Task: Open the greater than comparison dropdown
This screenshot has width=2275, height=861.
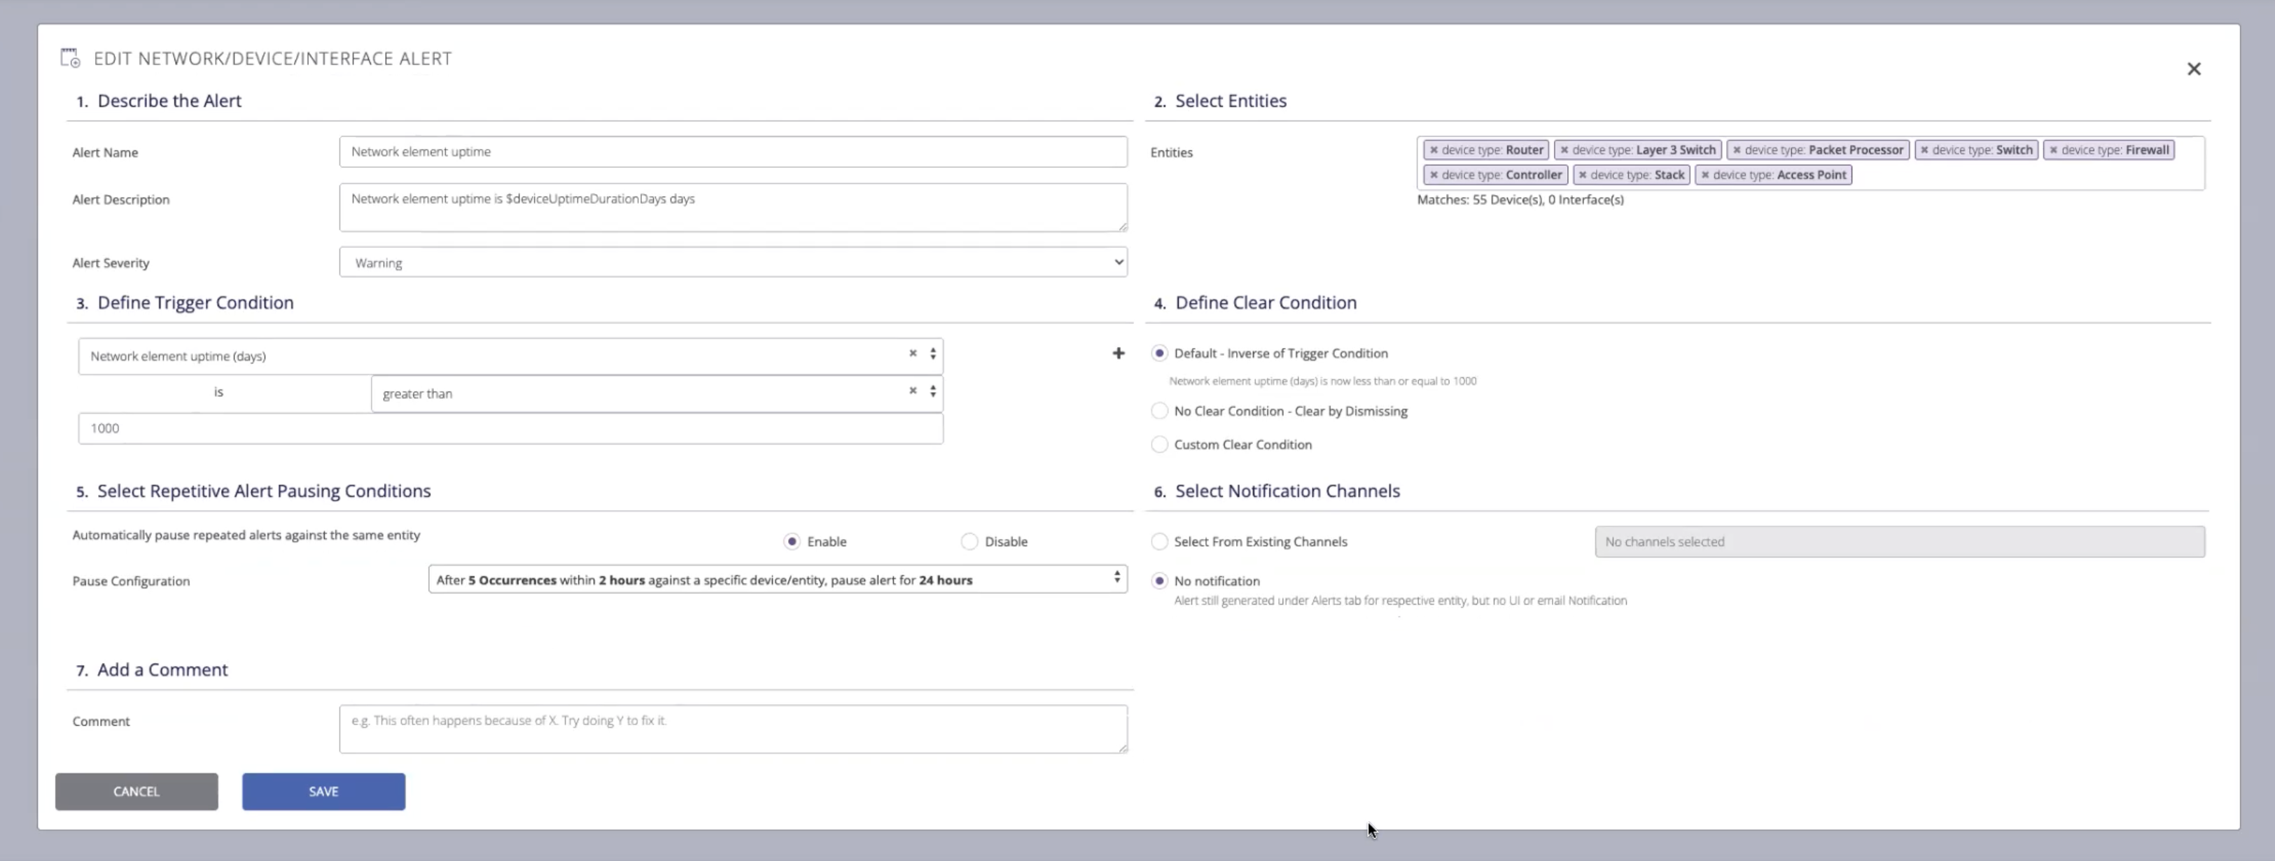Action: pos(657,394)
